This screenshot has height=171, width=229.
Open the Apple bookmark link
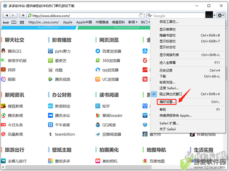68,22
